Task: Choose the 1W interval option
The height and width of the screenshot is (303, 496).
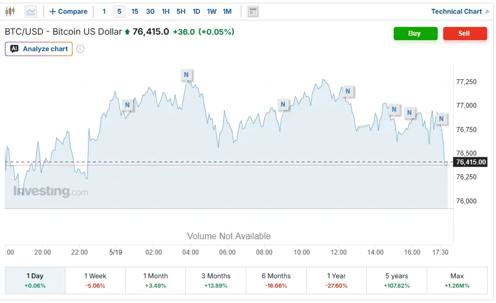Action: (212, 12)
